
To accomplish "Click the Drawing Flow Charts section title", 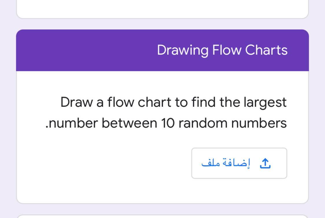I will (x=223, y=50).
